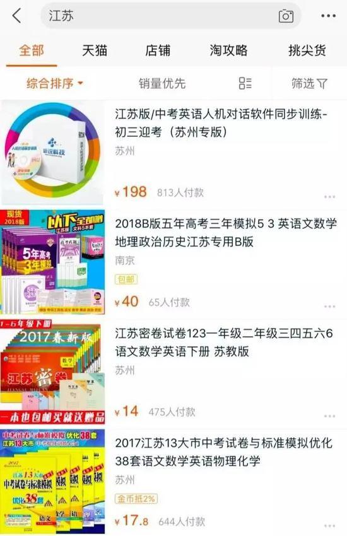Open more options for ¥198 item
Viewport: 347px width, 536px height.
coord(329,197)
